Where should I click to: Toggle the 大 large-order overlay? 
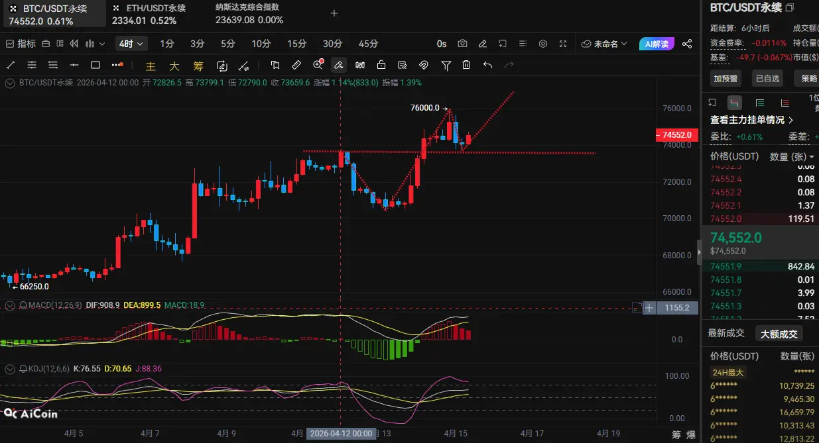coord(174,66)
